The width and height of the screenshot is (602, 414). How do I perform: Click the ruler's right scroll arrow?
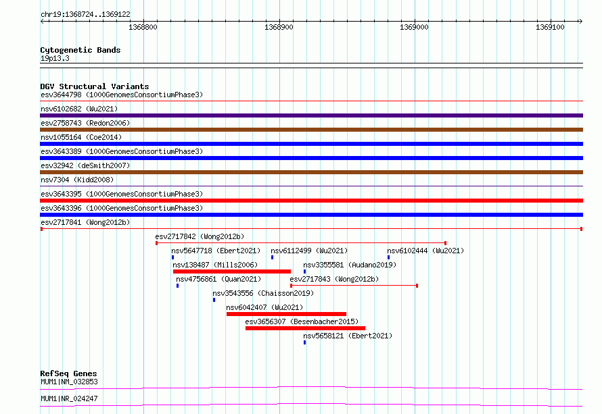(x=580, y=21)
